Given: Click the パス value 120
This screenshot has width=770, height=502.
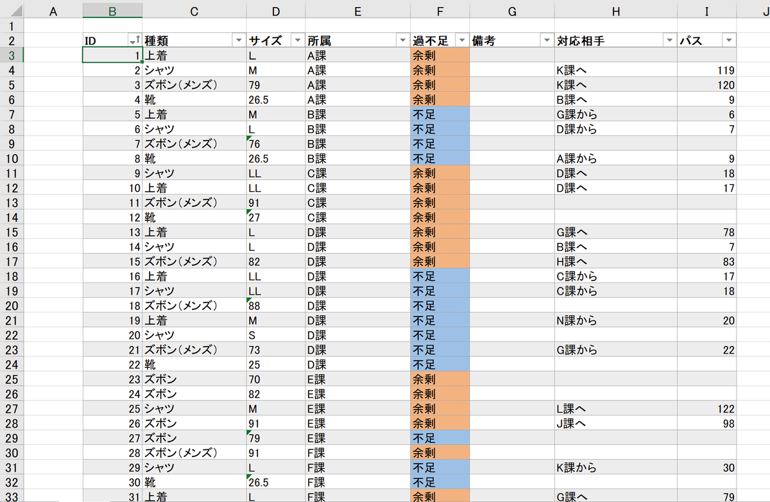Looking at the screenshot, I should pyautogui.click(x=707, y=85).
